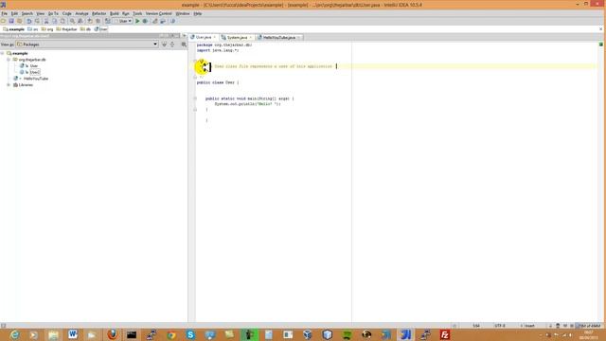Open the Go To menu
The height and width of the screenshot is (341, 606).
[53, 13]
